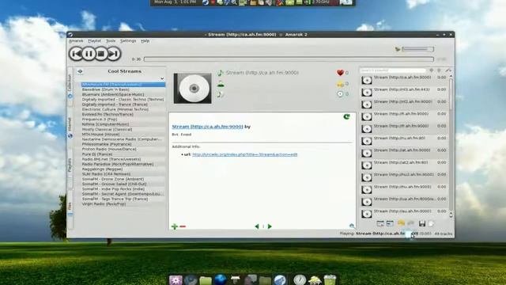Go to the previous context page arrow
506x285 pixels.
point(257,226)
